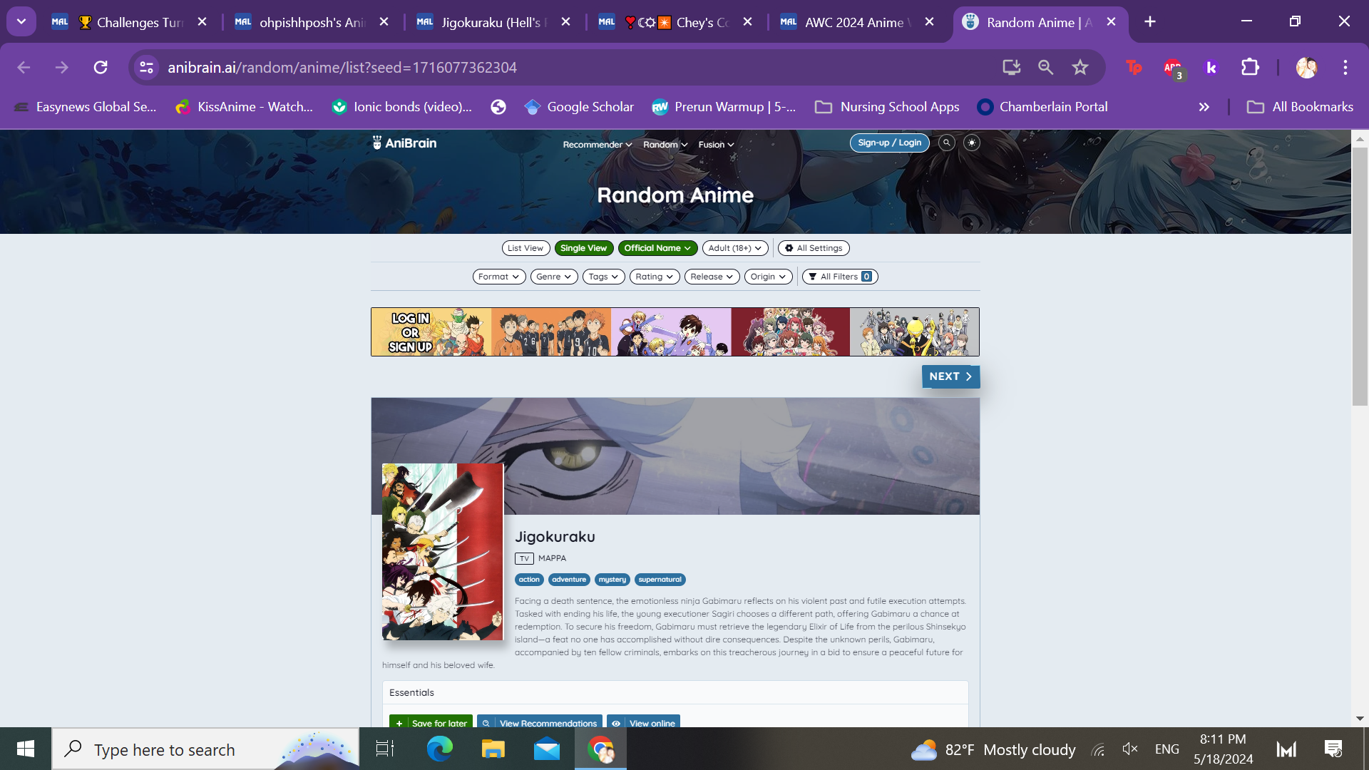Expand the Tags filter
The width and height of the screenshot is (1369, 770).
coord(603,277)
